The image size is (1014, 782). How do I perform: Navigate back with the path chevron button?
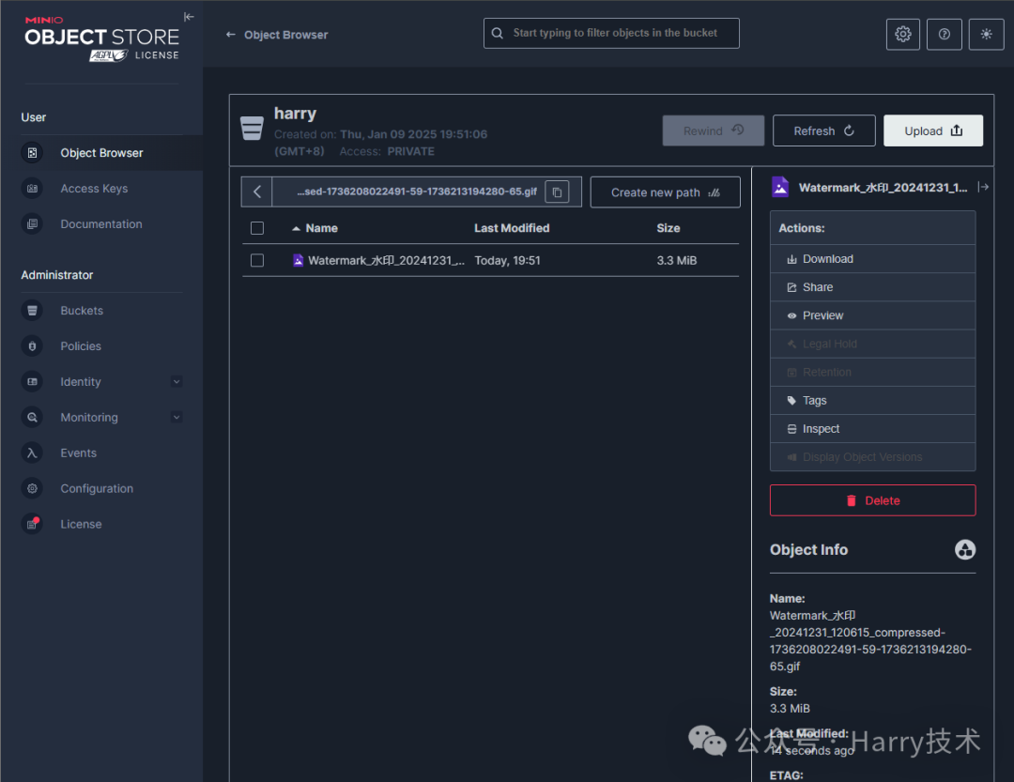pos(256,192)
